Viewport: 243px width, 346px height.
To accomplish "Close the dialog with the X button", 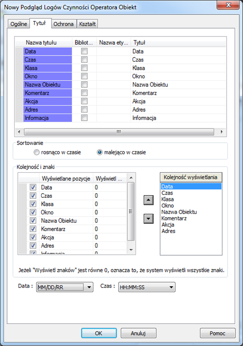I will [x=228, y=5].
